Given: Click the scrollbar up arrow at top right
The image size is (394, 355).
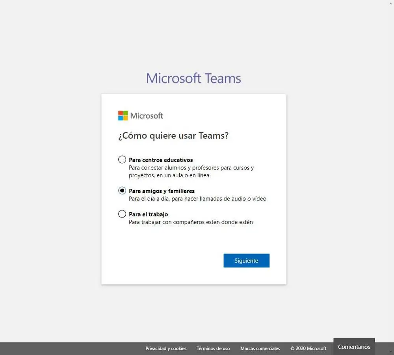Looking at the screenshot, I should click(391, 3).
